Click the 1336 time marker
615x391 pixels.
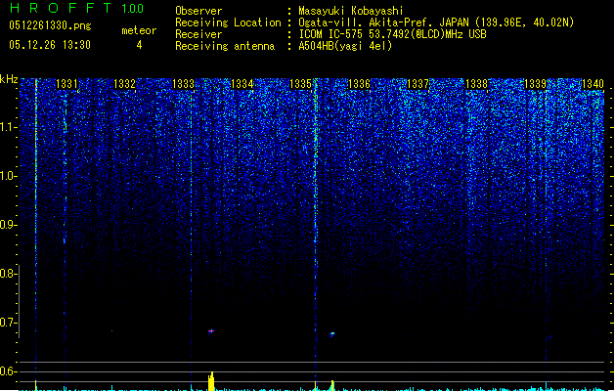pos(359,84)
